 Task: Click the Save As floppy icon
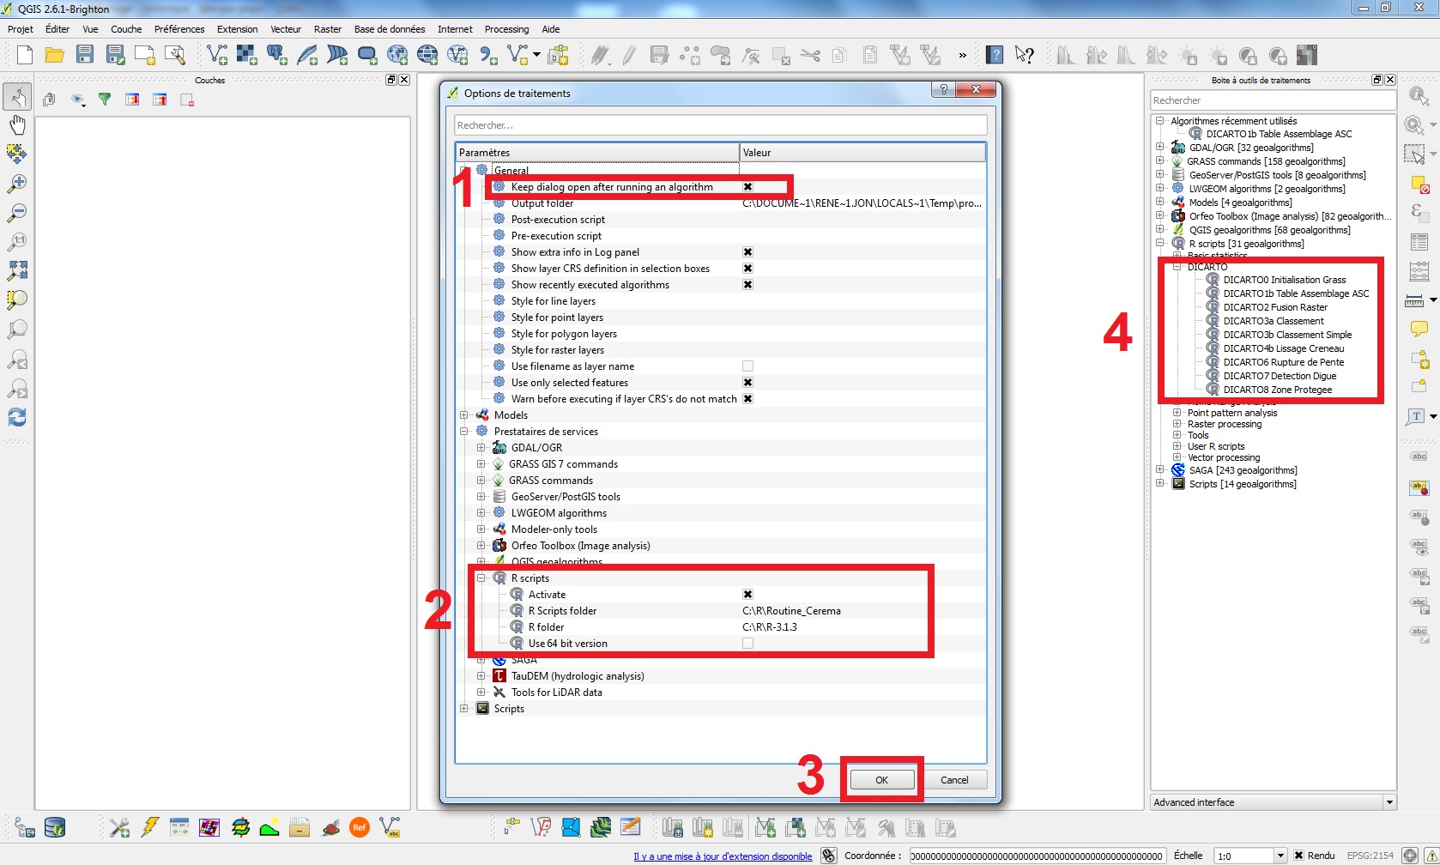[115, 56]
